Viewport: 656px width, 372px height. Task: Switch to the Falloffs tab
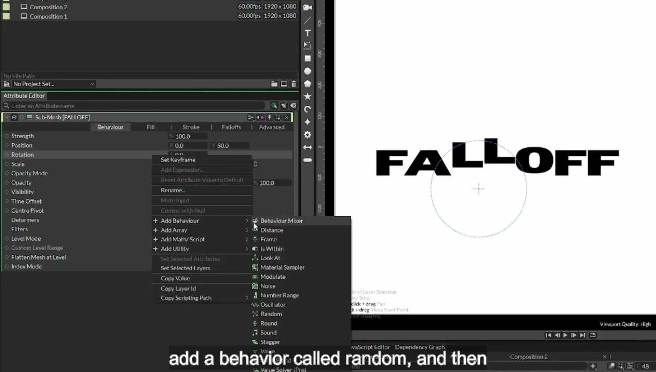(x=231, y=127)
